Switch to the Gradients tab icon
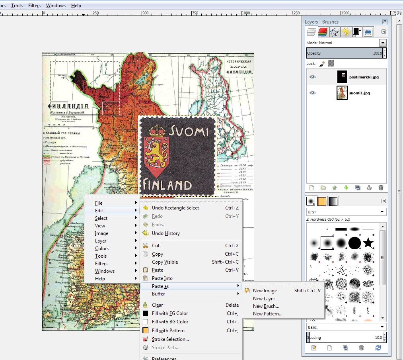 333,201
